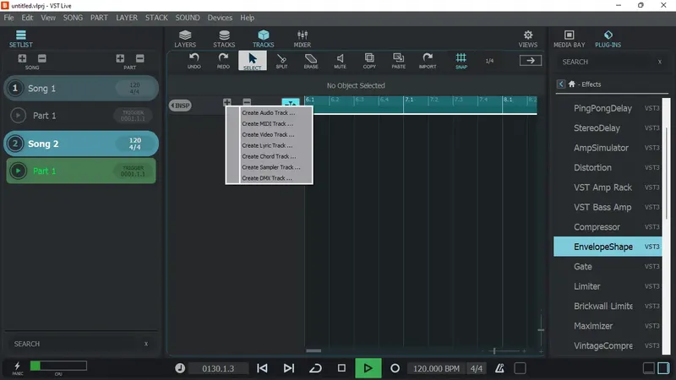This screenshot has height=380, width=676.
Task: Click the right arrow toolbar button
Action: (531, 61)
